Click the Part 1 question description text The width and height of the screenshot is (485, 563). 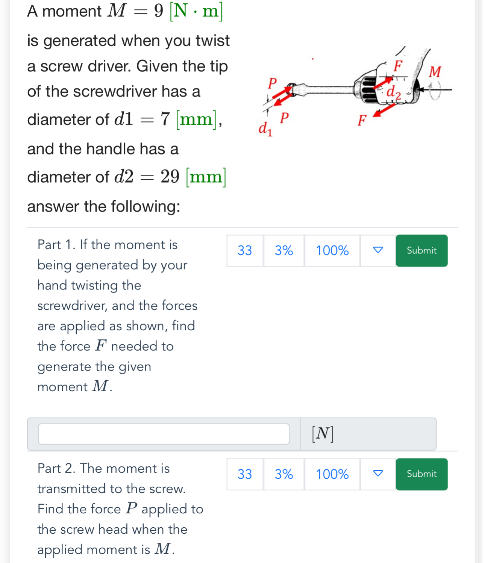tap(117, 316)
